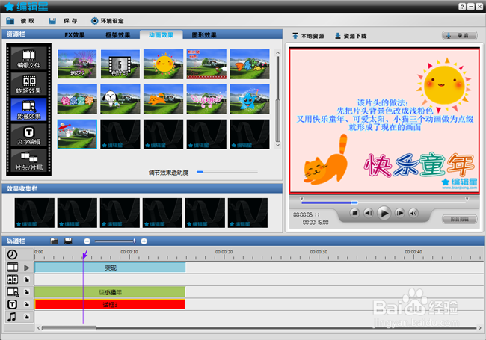The height and width of the screenshot is (340, 486).
Task: Play the preview video
Action: click(x=384, y=213)
